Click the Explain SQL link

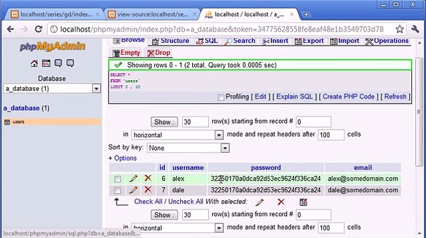[294, 97]
